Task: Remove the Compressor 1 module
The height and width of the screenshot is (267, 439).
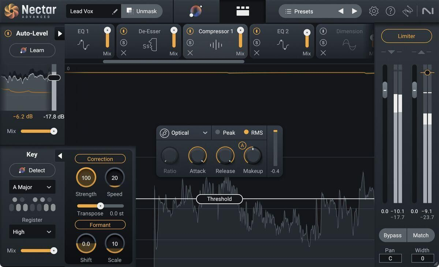Action: 190,53
